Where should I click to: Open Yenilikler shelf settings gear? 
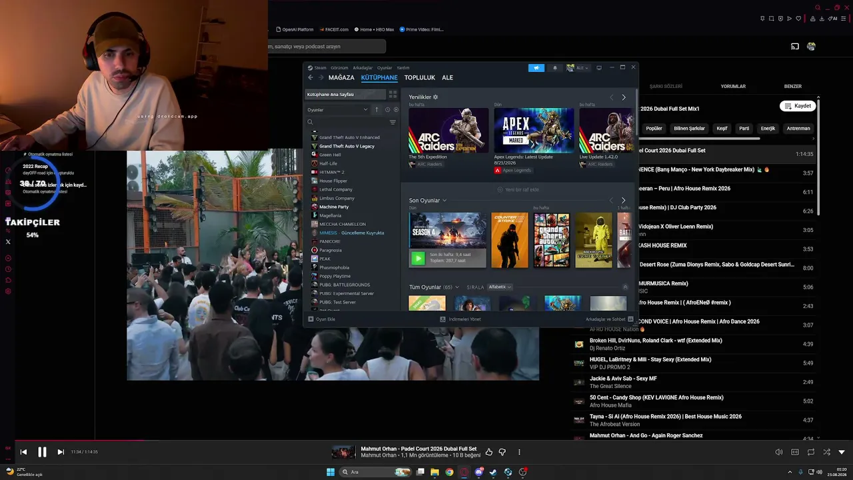(x=436, y=97)
